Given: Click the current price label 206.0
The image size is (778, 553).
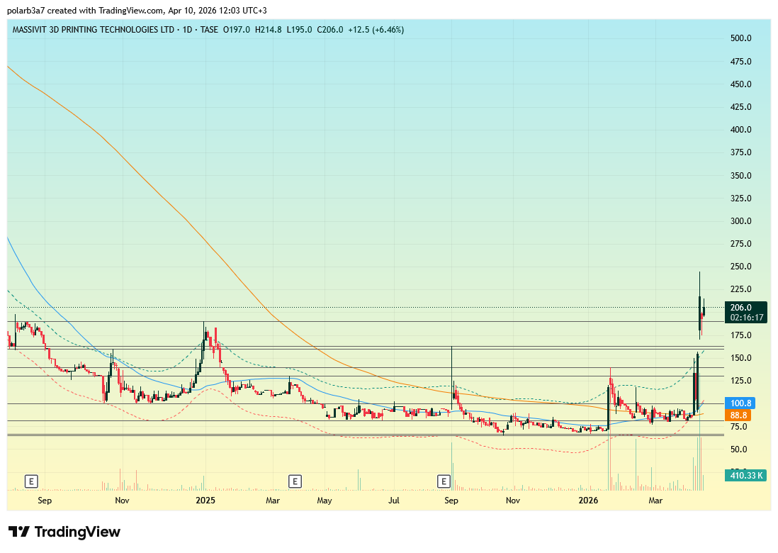Looking at the screenshot, I should click(x=741, y=308).
